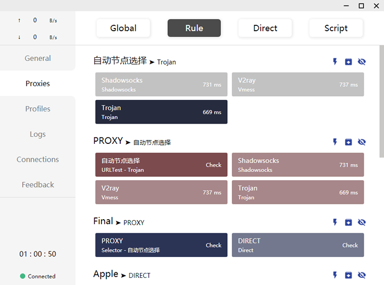The height and width of the screenshot is (285, 384).
Task: Click the collapse icon for 自动节点选择 group
Action: click(x=348, y=62)
